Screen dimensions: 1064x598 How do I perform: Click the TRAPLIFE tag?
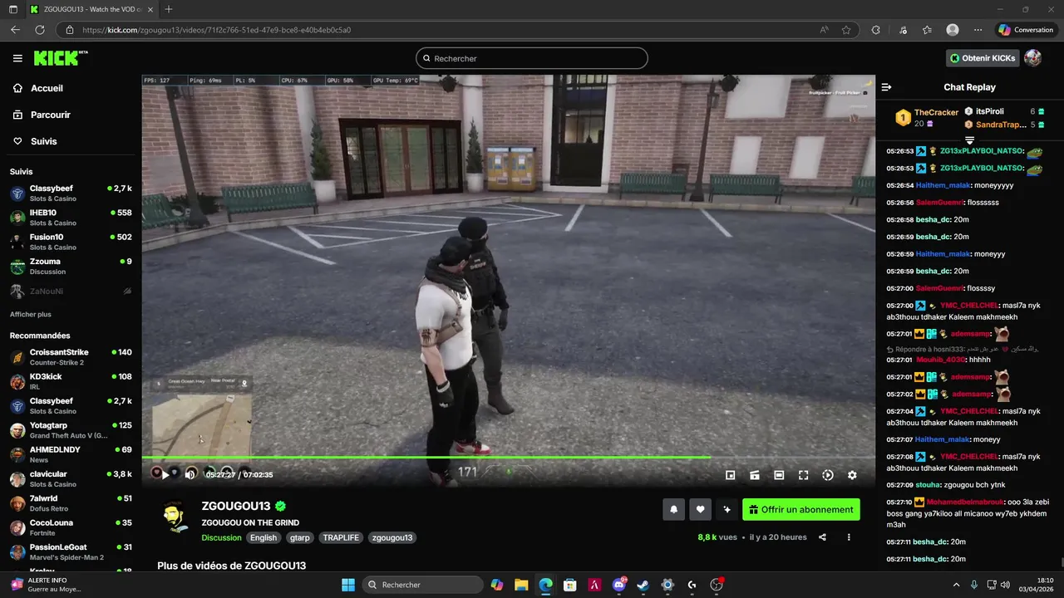(341, 537)
